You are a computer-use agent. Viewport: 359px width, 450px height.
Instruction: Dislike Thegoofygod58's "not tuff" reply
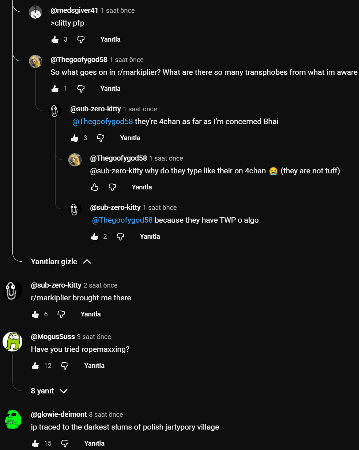[112, 187]
